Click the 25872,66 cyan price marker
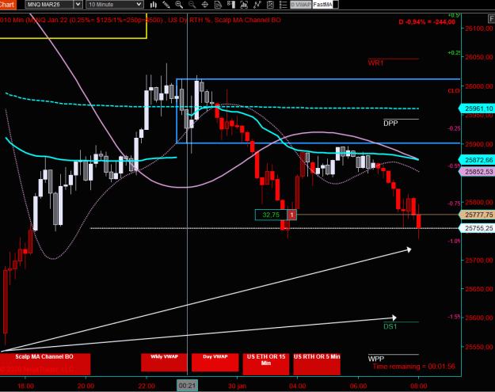The height and width of the screenshot is (392, 495). pyautogui.click(x=477, y=160)
